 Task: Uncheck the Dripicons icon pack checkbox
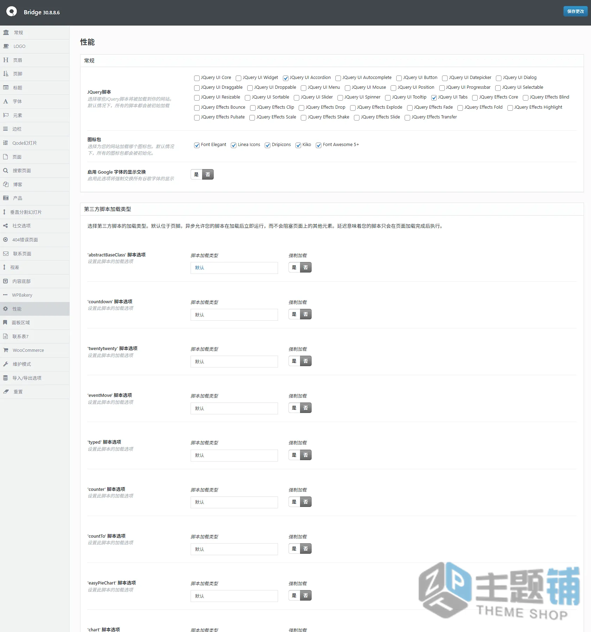point(268,145)
